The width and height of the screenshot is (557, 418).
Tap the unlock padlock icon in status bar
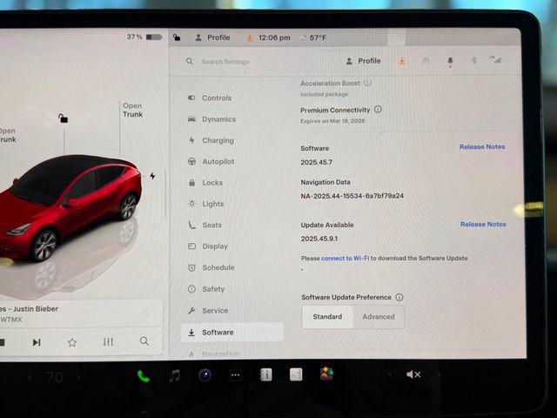click(x=177, y=37)
